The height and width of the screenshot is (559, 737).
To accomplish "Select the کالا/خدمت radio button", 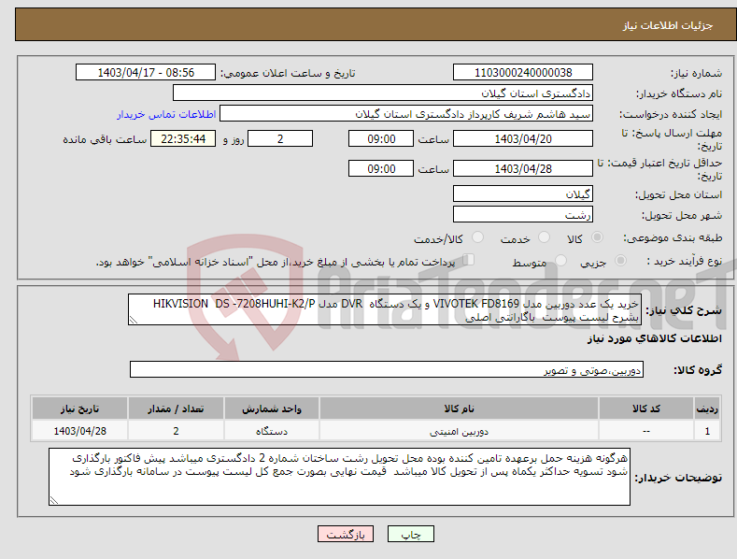I will (477, 237).
